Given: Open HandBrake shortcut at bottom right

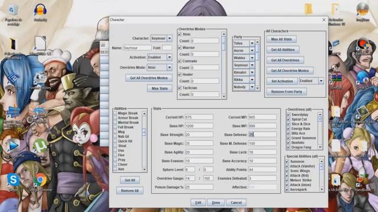Looking at the screenshot, I should click(362, 182).
